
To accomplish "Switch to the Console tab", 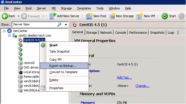I will pyautogui.click(x=120, y=33).
